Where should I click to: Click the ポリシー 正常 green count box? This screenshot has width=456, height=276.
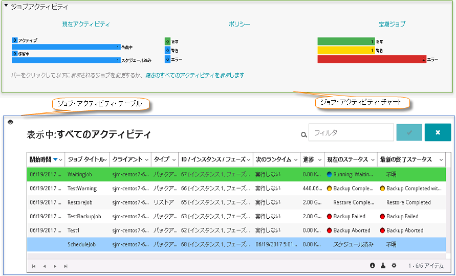(167, 41)
